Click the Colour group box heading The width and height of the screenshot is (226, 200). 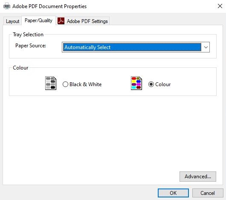pyautogui.click(x=20, y=68)
